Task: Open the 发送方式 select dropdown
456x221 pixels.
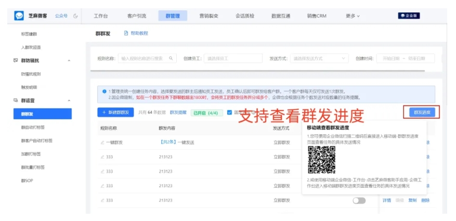Action: point(319,58)
